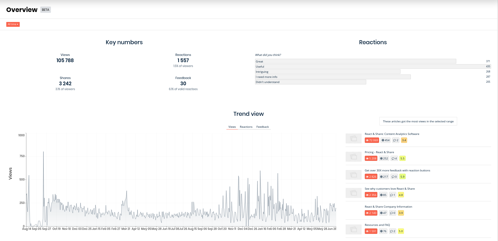Screen dimensions: 498x241
Task: Click the 4.8 score badge
Action: [x=401, y=195]
